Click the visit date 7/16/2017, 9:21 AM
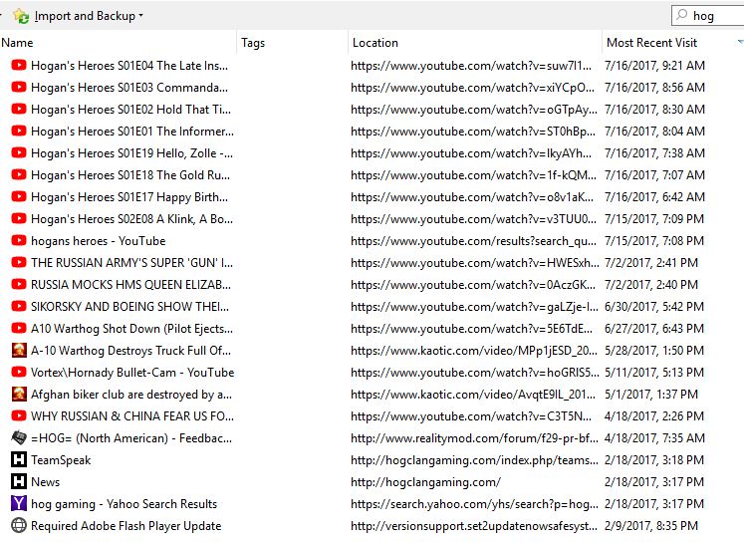This screenshot has width=744, height=542. coord(654,66)
